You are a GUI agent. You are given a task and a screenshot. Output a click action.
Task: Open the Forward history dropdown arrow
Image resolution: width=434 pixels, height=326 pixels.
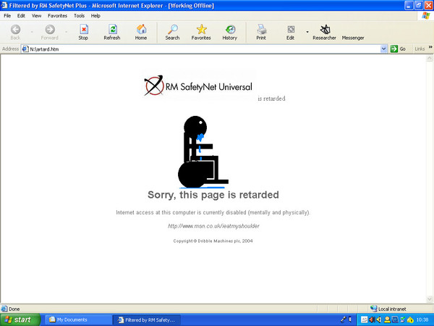coord(66,32)
